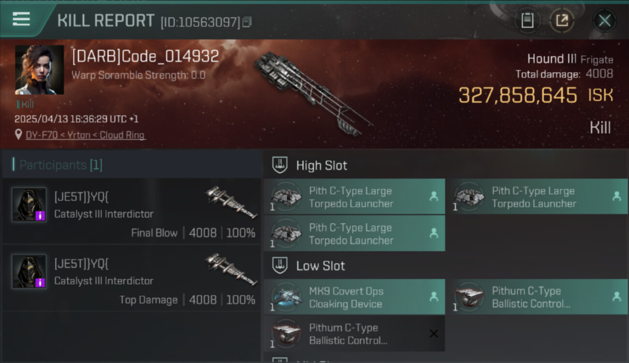Share the kill report externally
Image resolution: width=629 pixels, height=363 pixels.
pyautogui.click(x=562, y=20)
